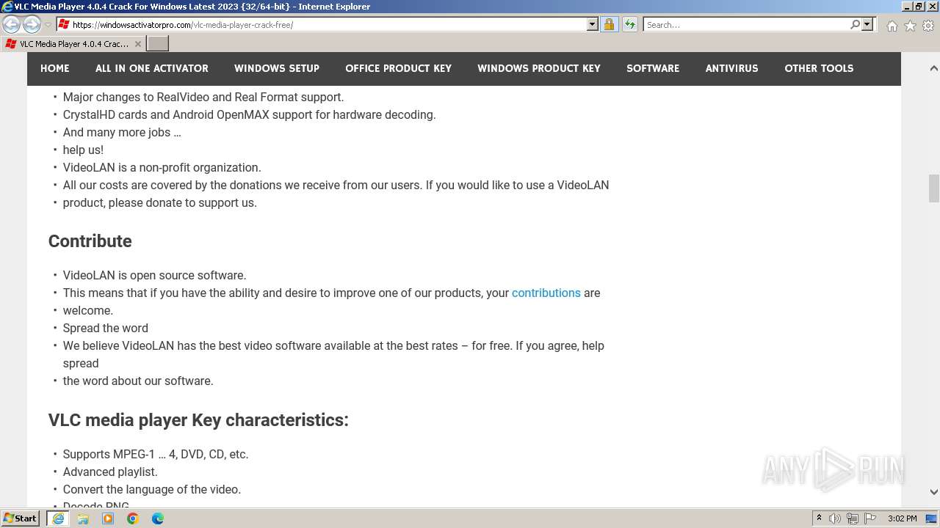The height and width of the screenshot is (528, 940).
Task: Open the Tools gear icon
Action: coord(928,26)
